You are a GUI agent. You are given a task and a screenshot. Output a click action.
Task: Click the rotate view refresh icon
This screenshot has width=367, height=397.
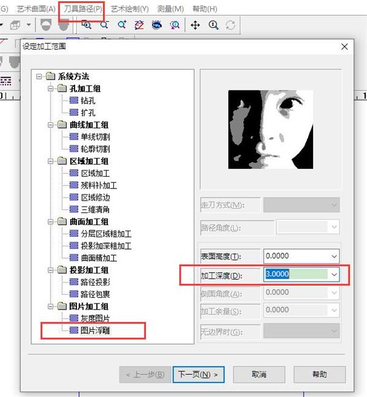pyautogui.click(x=231, y=25)
